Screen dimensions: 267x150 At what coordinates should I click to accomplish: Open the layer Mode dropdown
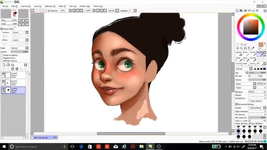tap(20, 48)
